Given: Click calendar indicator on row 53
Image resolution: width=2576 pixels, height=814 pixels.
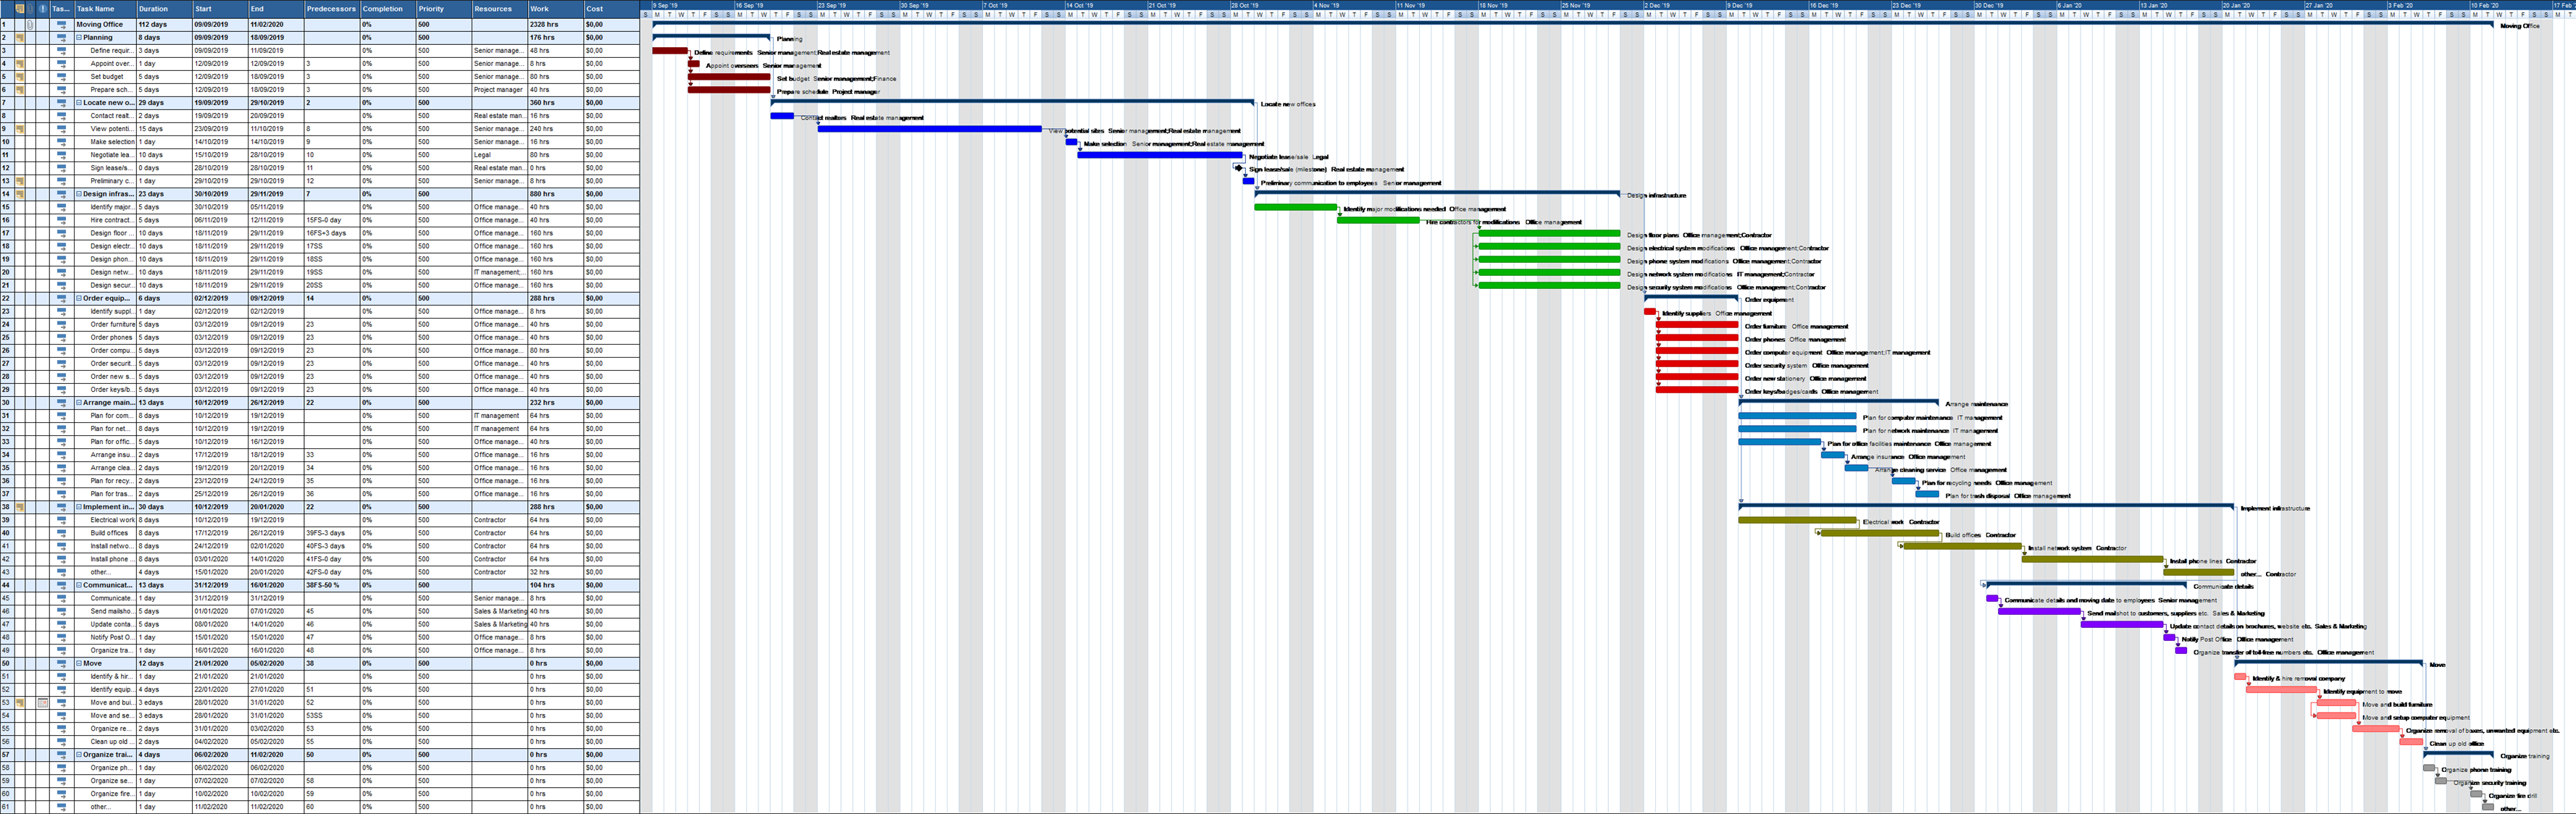Looking at the screenshot, I should coord(43,702).
